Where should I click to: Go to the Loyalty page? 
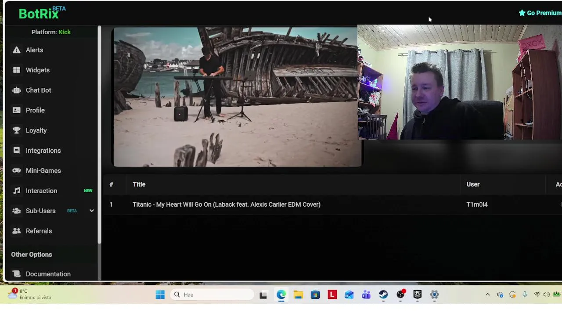click(36, 130)
